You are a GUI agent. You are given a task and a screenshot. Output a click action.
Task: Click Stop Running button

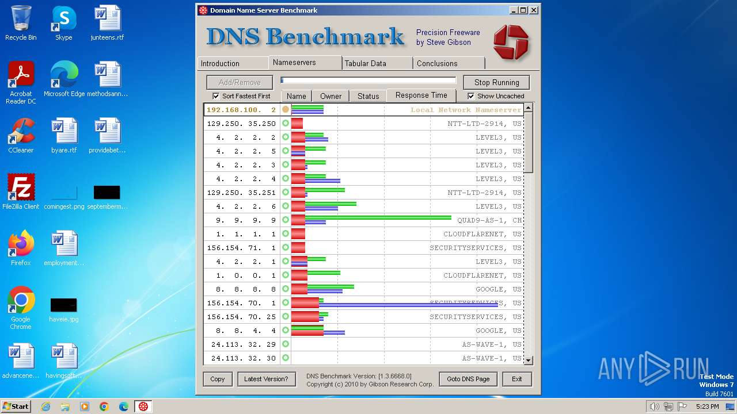click(497, 82)
